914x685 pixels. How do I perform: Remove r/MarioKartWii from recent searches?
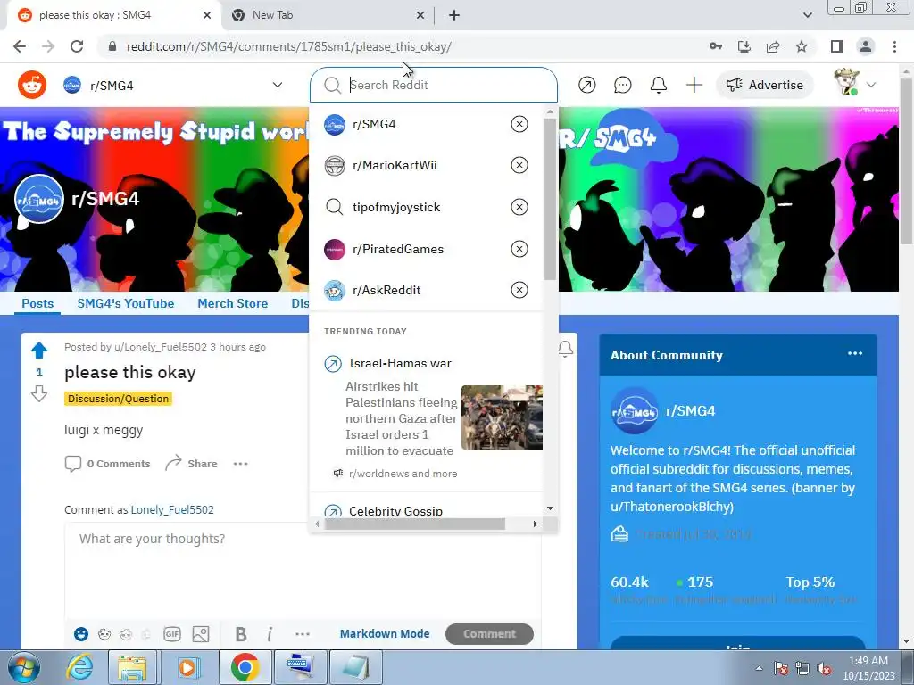(519, 165)
